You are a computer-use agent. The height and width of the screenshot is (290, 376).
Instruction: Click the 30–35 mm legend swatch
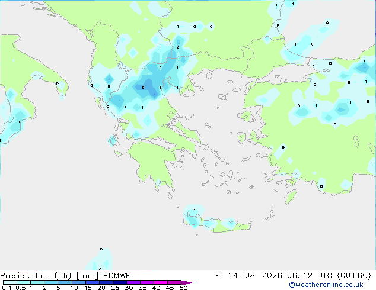pyautogui.click(x=133, y=282)
